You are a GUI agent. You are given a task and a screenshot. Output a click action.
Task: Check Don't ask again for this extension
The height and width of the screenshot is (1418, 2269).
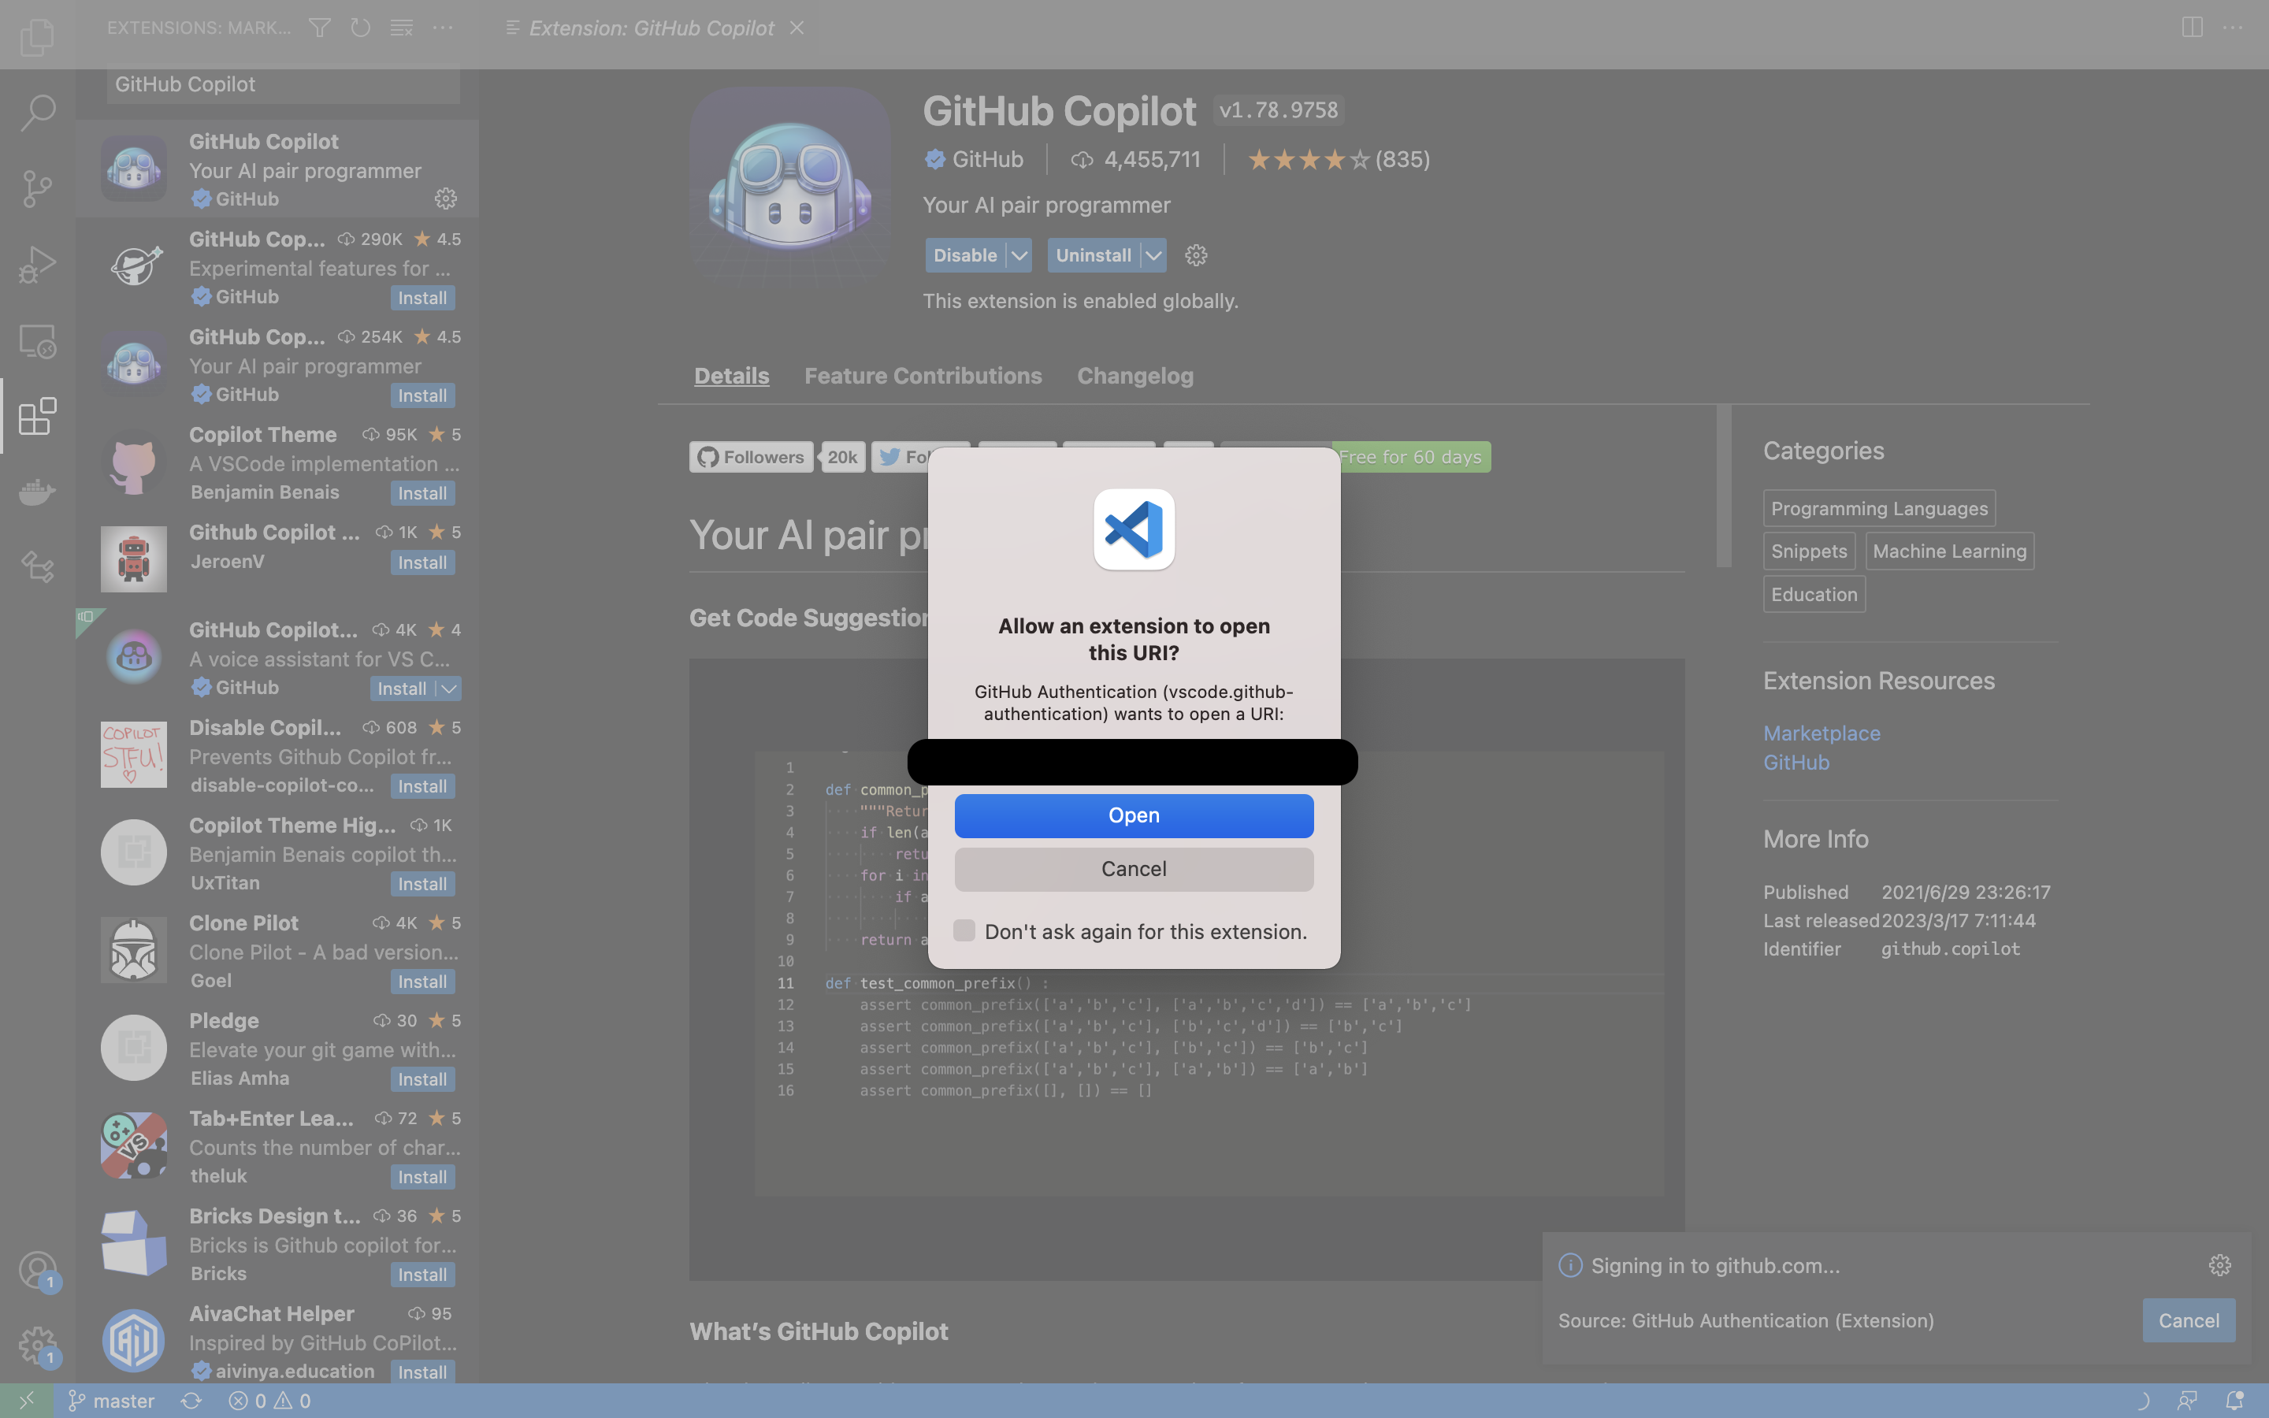click(x=964, y=930)
